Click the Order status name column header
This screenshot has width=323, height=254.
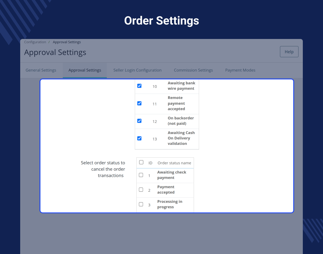point(174,163)
